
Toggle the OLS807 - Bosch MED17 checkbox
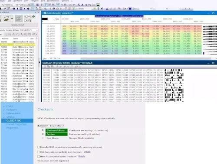(39, 126)
